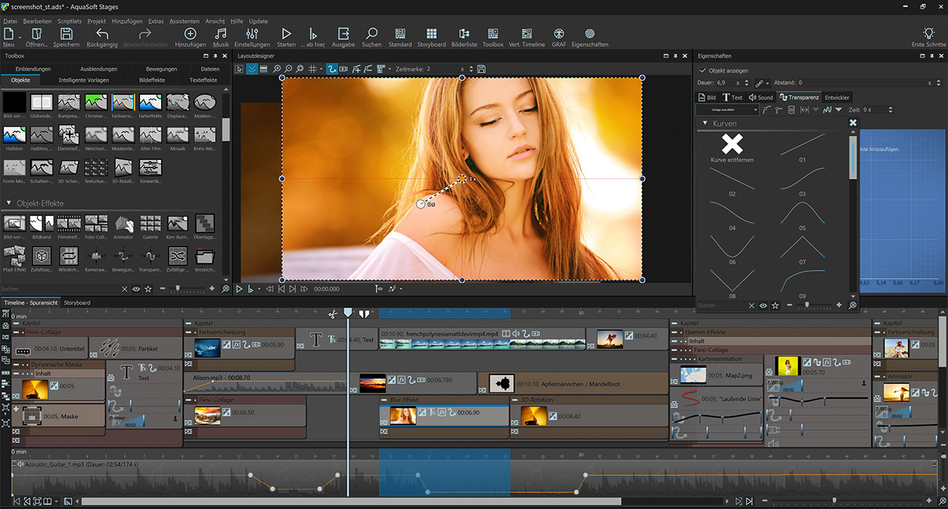Switch to the Storyboard tab below
948x510 pixels.
(x=77, y=302)
